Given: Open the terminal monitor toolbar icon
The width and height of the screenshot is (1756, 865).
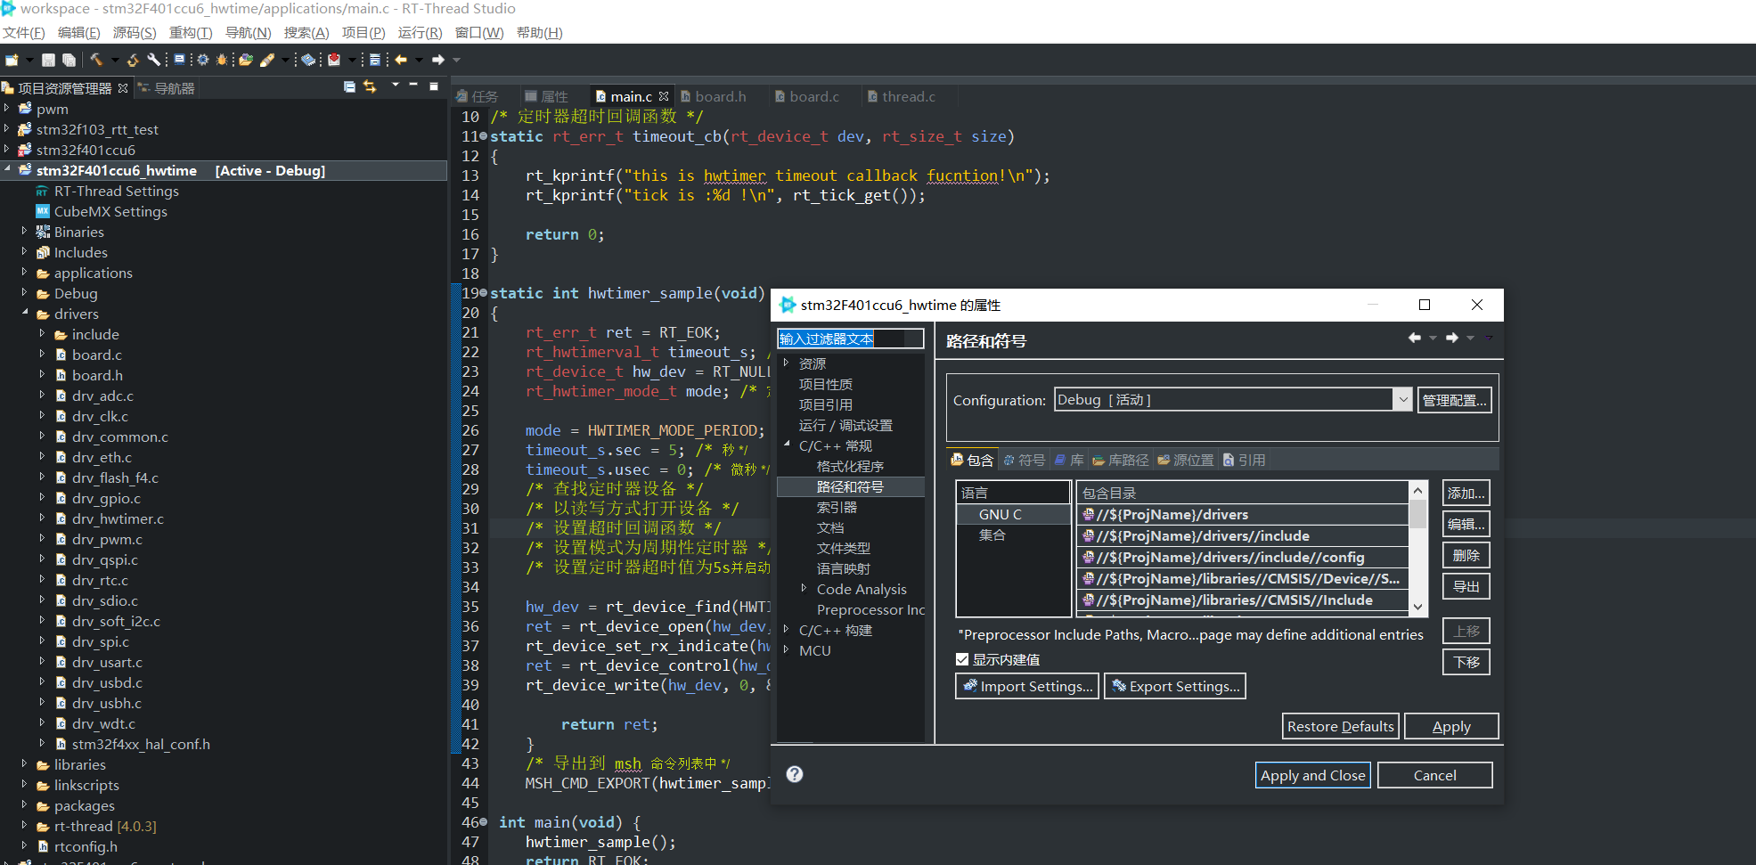Looking at the screenshot, I should pos(179,59).
